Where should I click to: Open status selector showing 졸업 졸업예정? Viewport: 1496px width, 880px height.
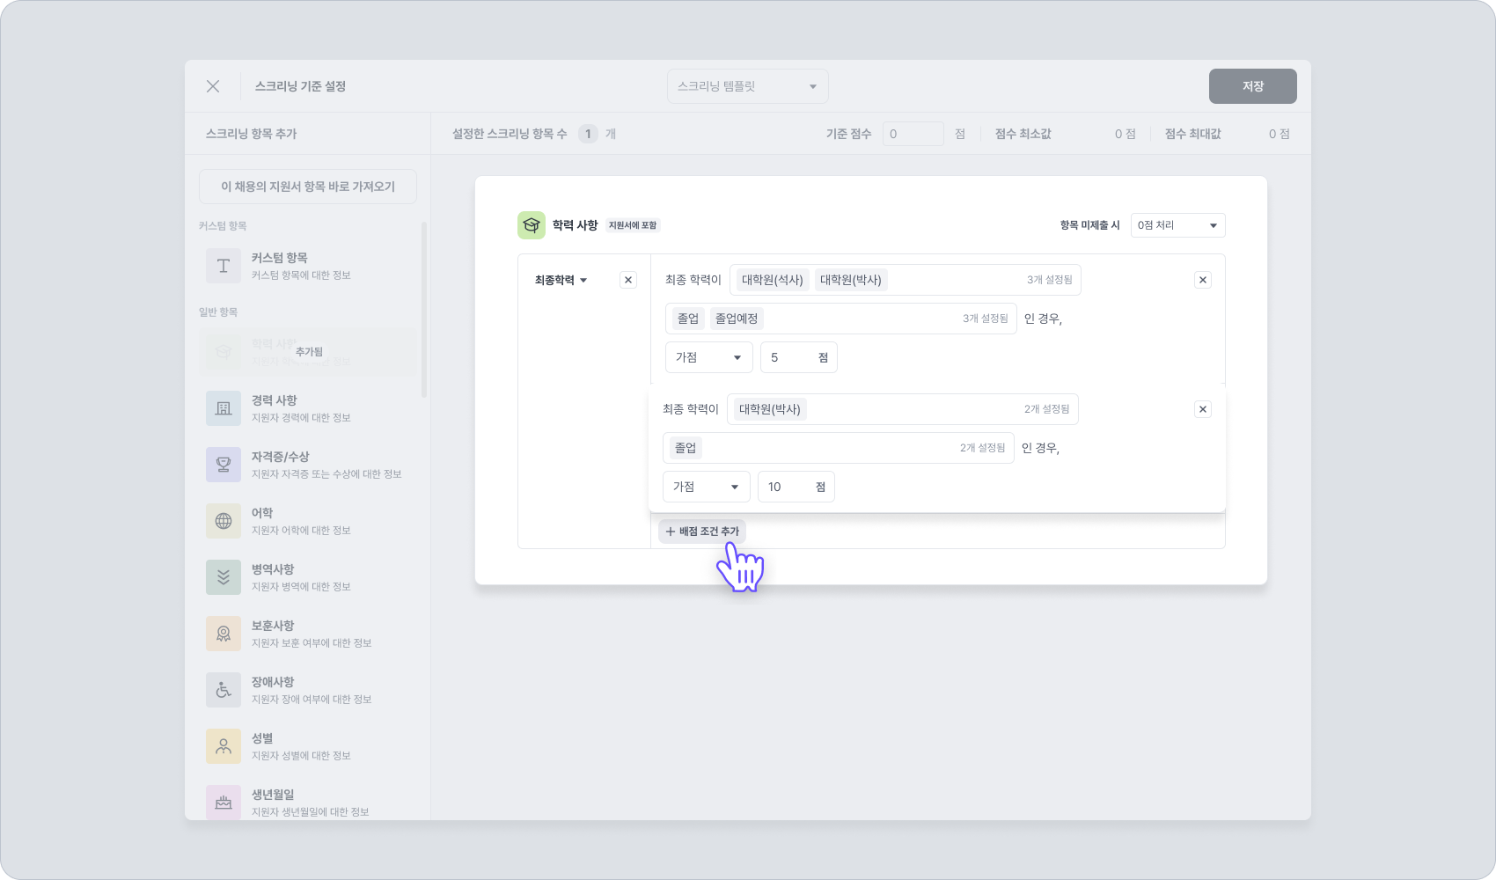pos(841,319)
